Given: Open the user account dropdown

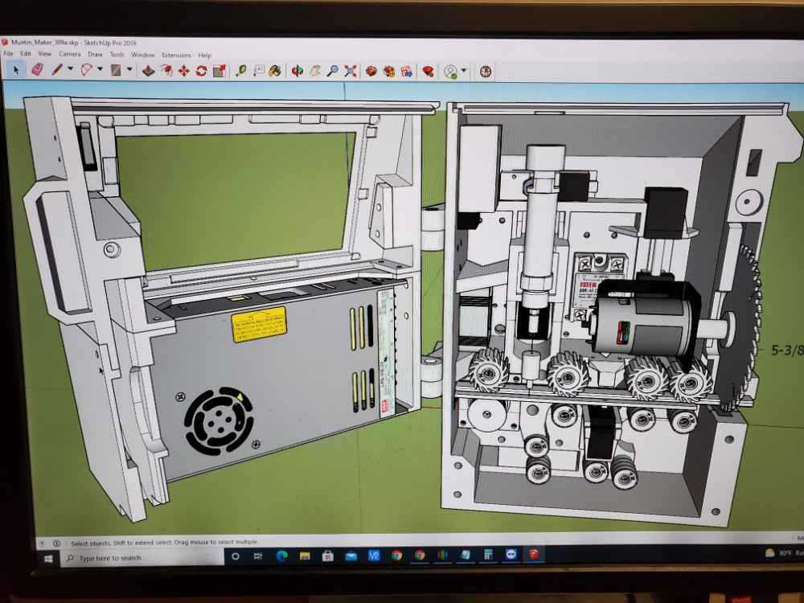Looking at the screenshot, I should [x=464, y=71].
